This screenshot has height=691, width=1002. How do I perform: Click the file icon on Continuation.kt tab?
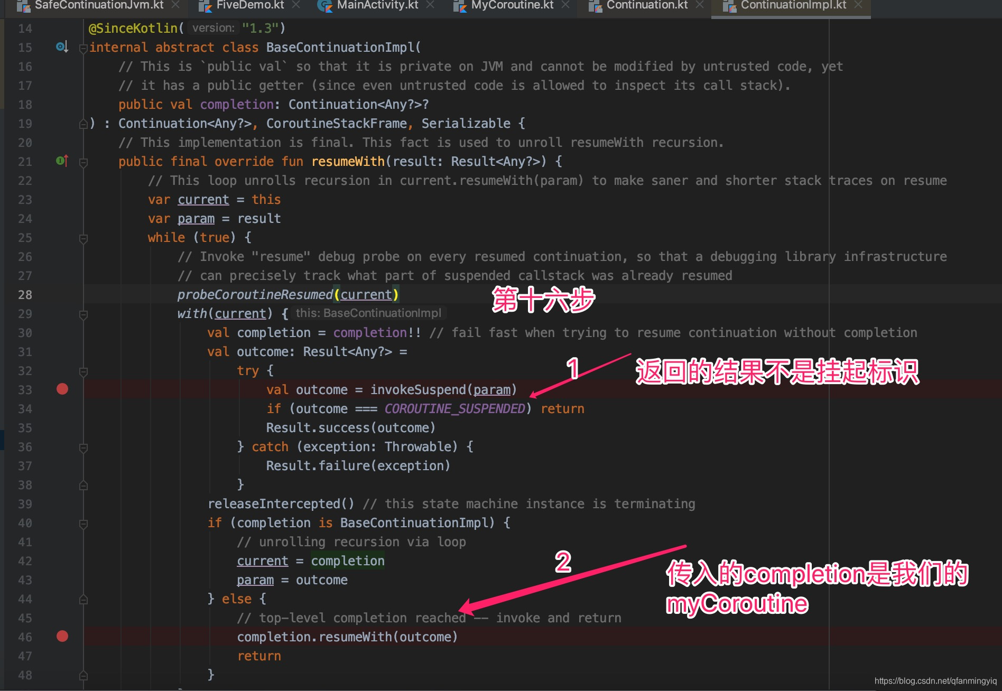[595, 6]
